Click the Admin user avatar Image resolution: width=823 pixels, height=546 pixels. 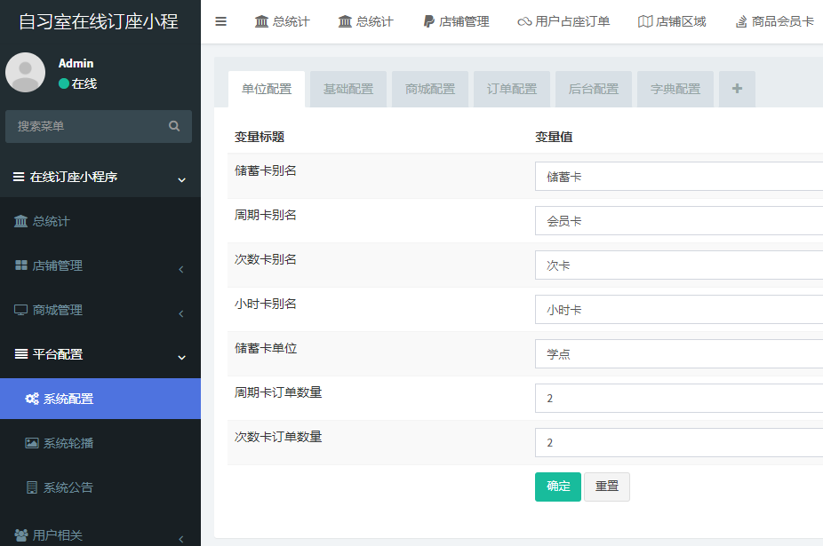pyautogui.click(x=25, y=73)
